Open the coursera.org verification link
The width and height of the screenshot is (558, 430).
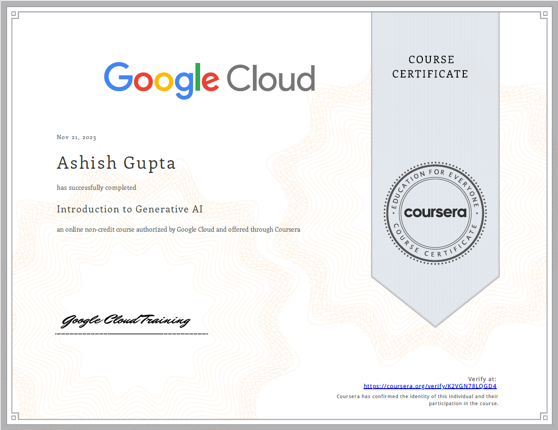tap(429, 386)
